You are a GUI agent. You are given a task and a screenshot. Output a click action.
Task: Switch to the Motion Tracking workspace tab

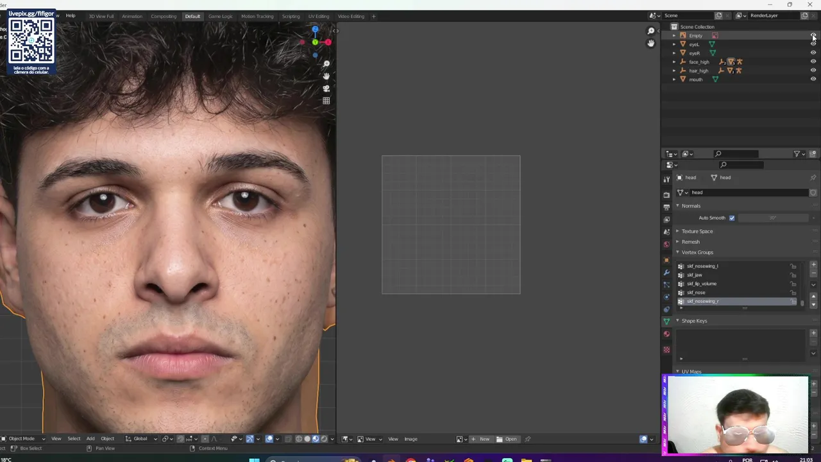tap(257, 16)
